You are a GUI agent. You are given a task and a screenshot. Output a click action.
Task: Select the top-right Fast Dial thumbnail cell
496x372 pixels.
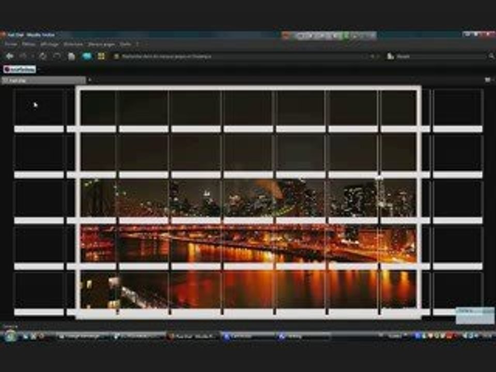(x=458, y=110)
